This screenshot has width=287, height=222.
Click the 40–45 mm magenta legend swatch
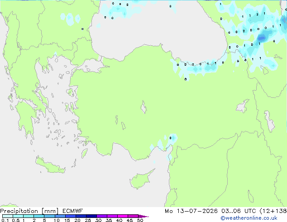123,216
